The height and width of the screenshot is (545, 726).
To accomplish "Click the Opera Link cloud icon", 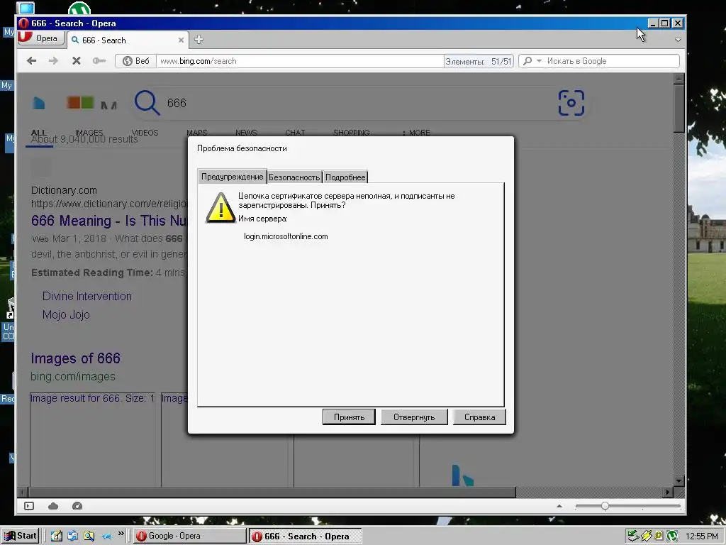I will (53, 506).
